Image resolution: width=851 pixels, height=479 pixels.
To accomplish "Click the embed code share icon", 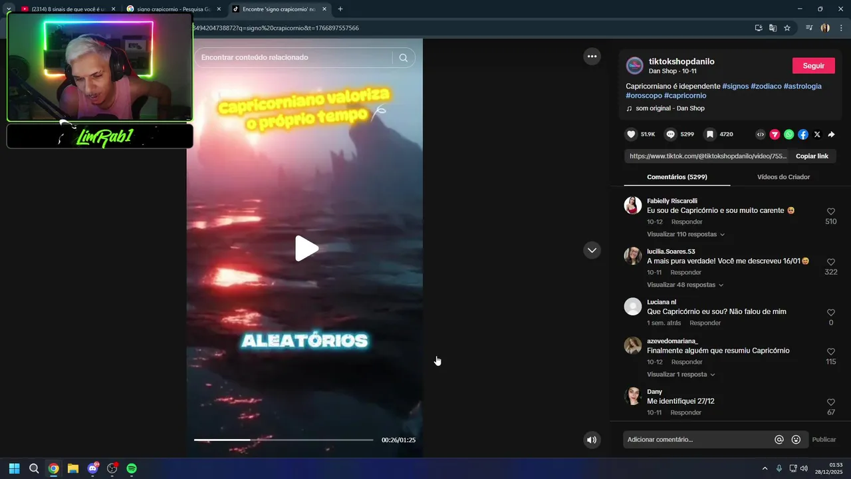I will point(761,134).
